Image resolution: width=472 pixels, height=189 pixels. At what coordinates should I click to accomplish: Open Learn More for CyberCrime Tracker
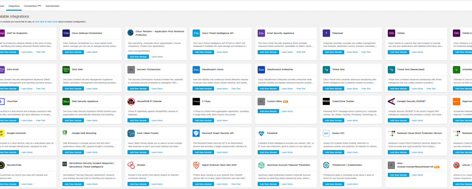(352, 120)
